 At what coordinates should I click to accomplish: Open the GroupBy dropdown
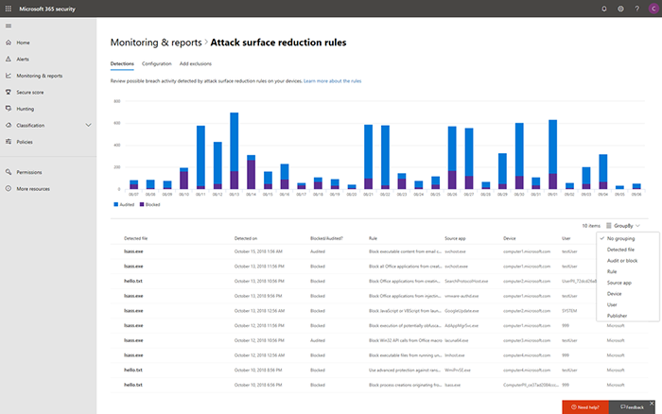click(x=623, y=226)
